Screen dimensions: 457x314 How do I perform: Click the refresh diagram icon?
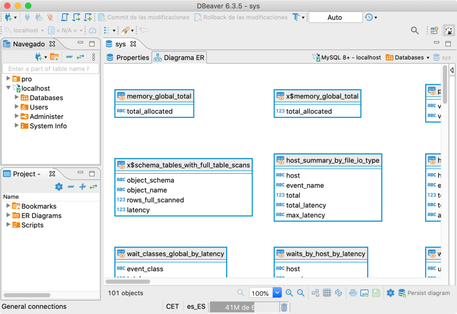[x=338, y=293]
